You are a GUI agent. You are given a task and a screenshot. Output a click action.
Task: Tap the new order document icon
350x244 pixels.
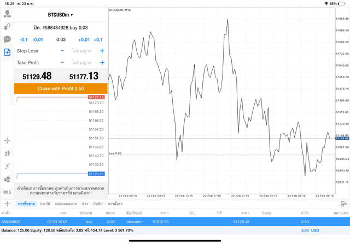[x=7, y=52]
